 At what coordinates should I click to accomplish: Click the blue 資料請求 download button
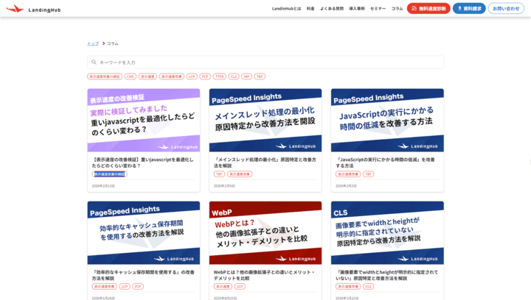coord(469,8)
